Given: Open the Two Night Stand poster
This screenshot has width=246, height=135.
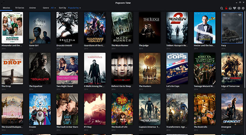Looking at the screenshot, I should (67, 69).
